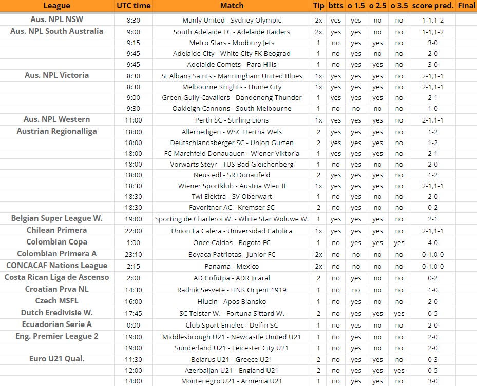
Task: Select the Austrian Regionalliga league label
Action: (57, 131)
